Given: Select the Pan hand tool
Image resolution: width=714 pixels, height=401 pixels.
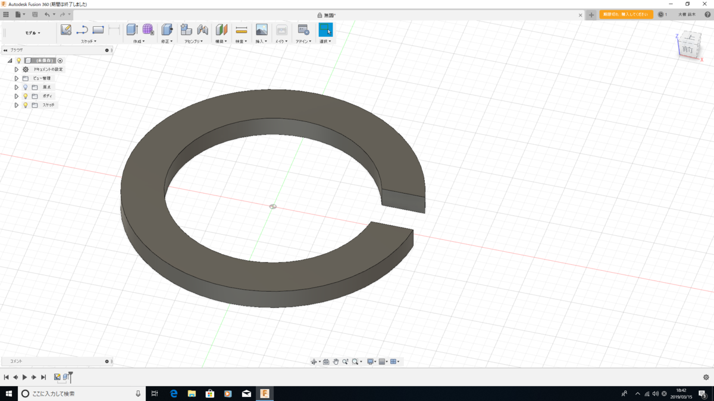Looking at the screenshot, I should 336,362.
